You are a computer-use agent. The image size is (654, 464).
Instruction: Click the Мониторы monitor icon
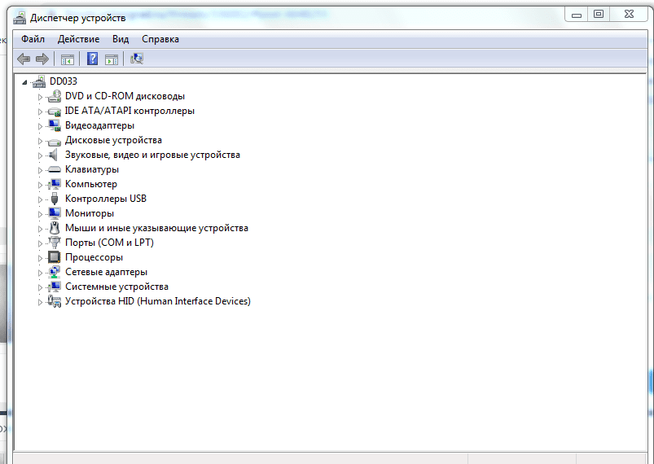[x=55, y=213]
